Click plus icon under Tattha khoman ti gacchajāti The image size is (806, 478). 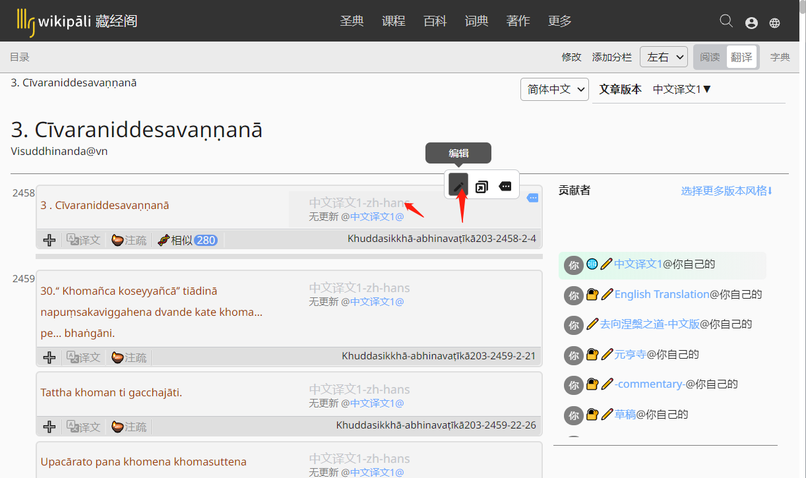pyautogui.click(x=49, y=427)
